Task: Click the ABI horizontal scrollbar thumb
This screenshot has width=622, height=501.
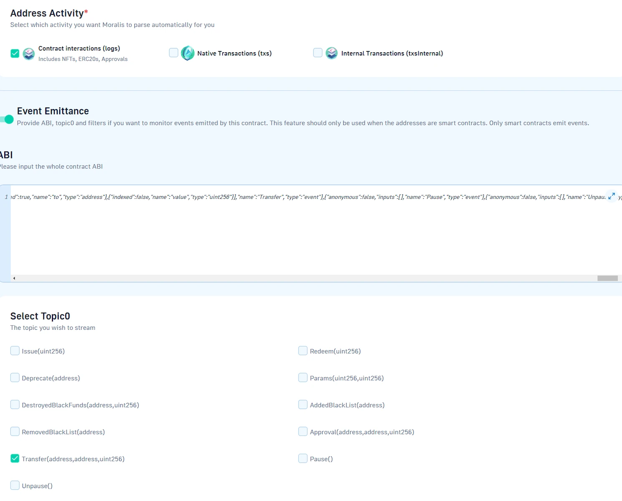Action: 607,278
